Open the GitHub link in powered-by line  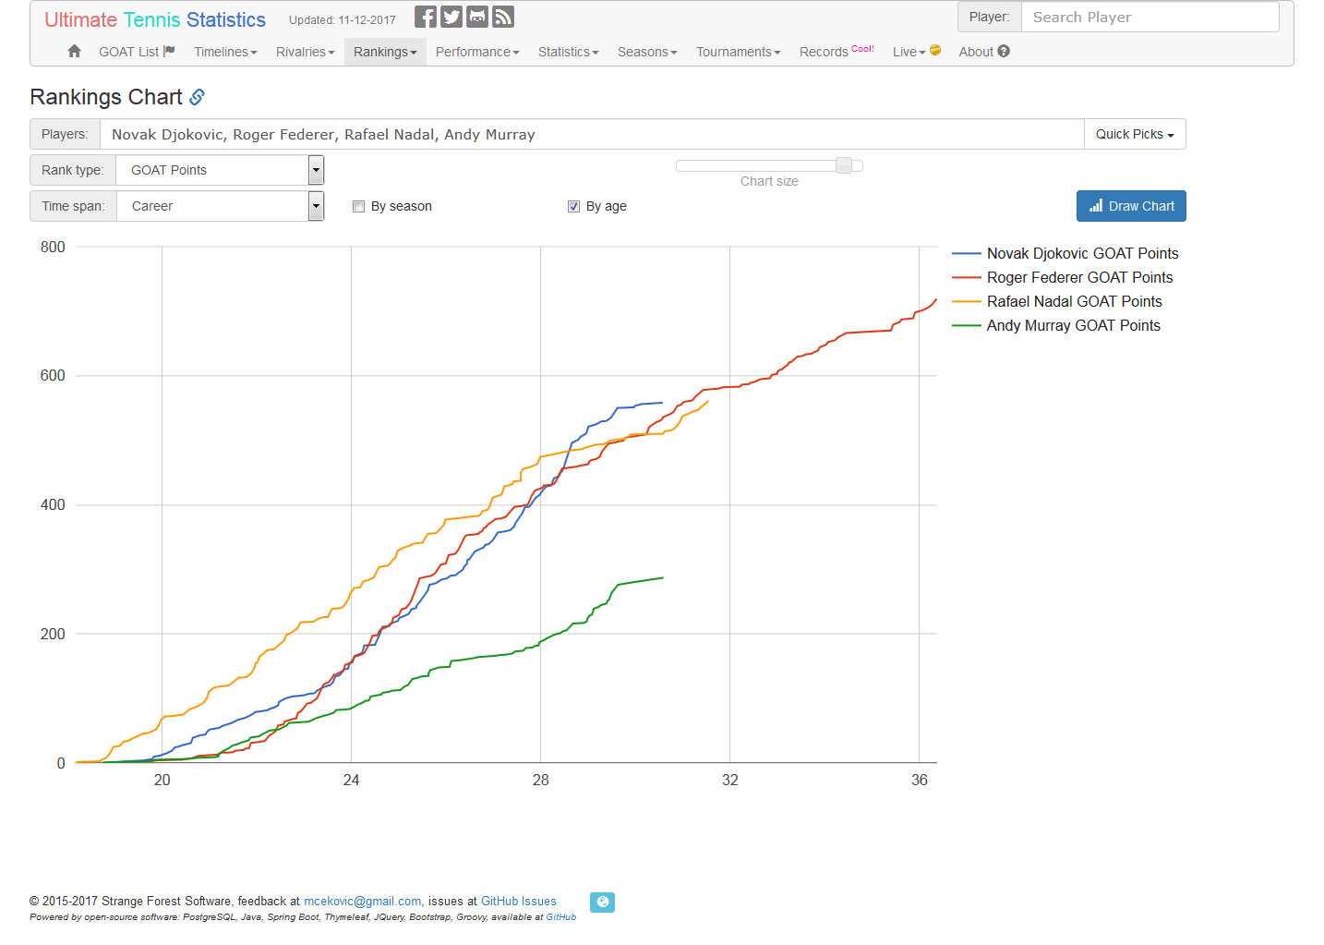pyautogui.click(x=561, y=917)
